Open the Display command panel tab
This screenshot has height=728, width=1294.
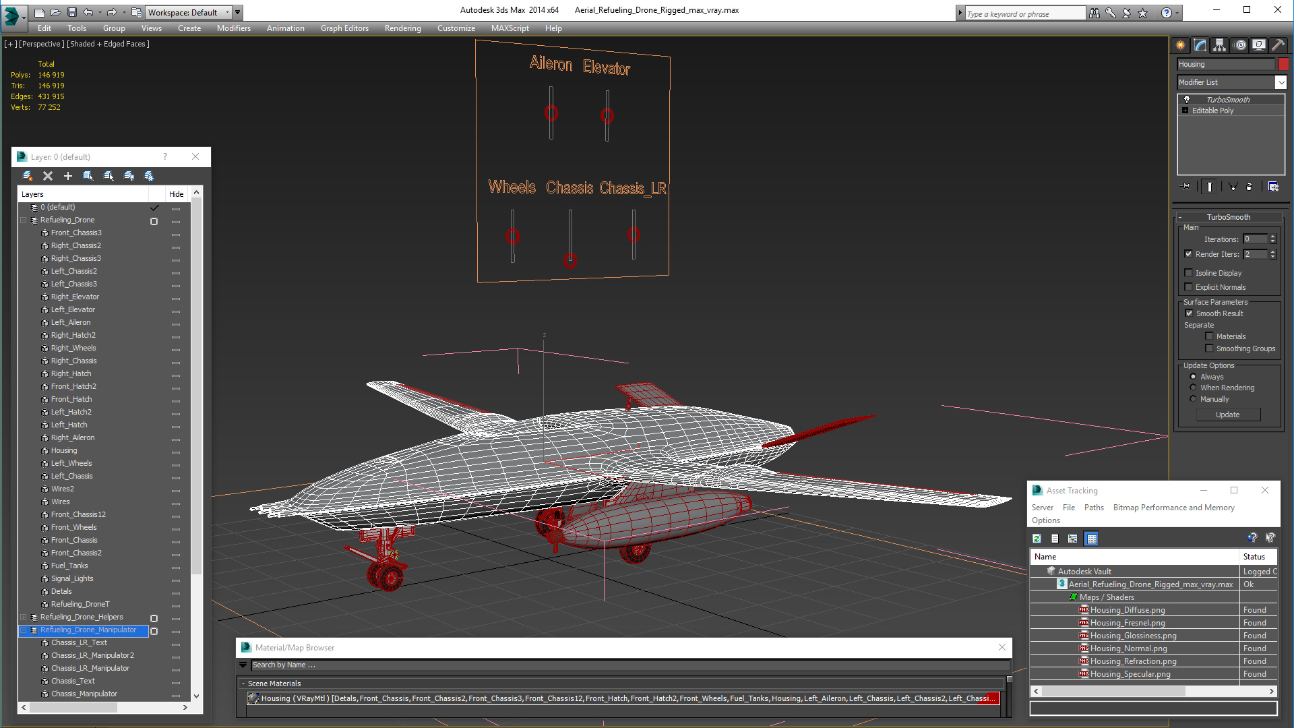pos(1259,45)
